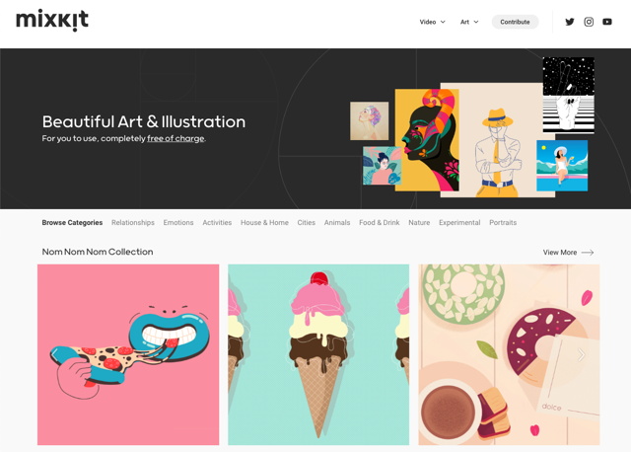
Task: Select the Food & Drink category
Action: point(379,223)
